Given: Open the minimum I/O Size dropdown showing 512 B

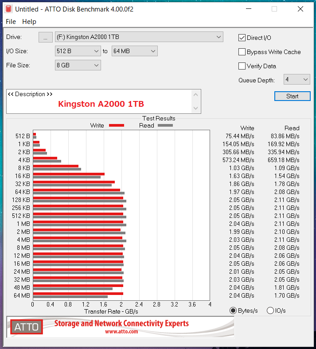Looking at the screenshot, I should (x=78, y=51).
